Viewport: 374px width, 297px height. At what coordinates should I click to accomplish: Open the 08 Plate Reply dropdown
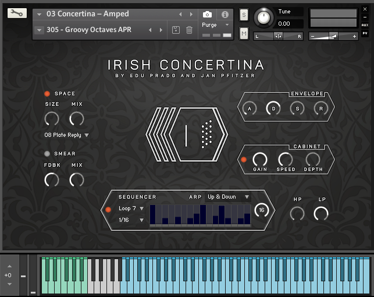tap(67, 135)
